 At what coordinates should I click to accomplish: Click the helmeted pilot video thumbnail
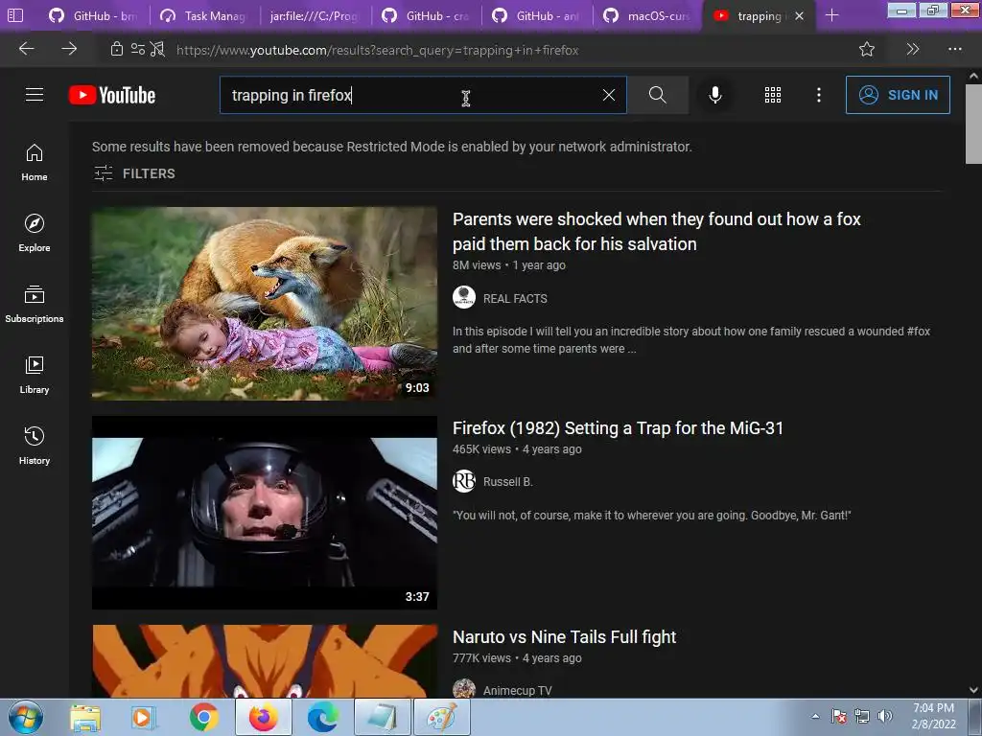click(x=265, y=513)
